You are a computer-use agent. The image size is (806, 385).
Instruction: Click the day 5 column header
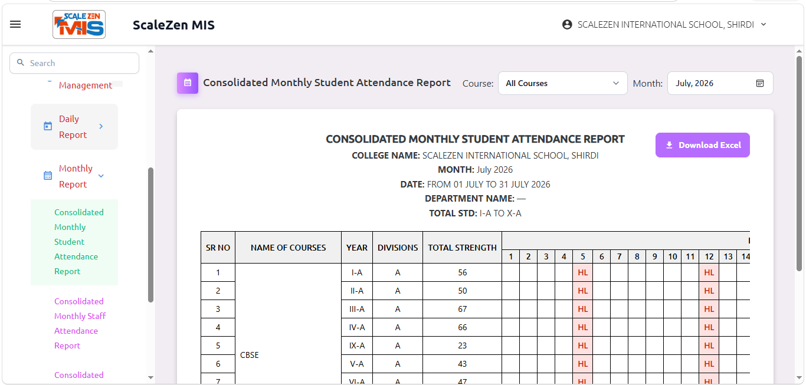pyautogui.click(x=583, y=256)
